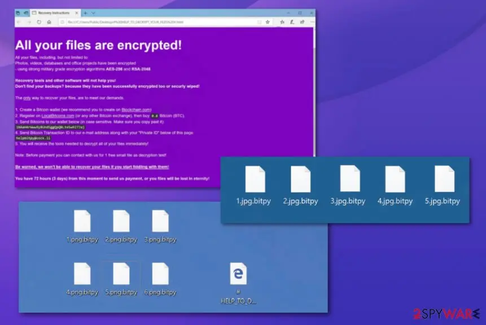Go back in Edge browser
Image resolution: width=486 pixels, height=325 pixels.
19,22
